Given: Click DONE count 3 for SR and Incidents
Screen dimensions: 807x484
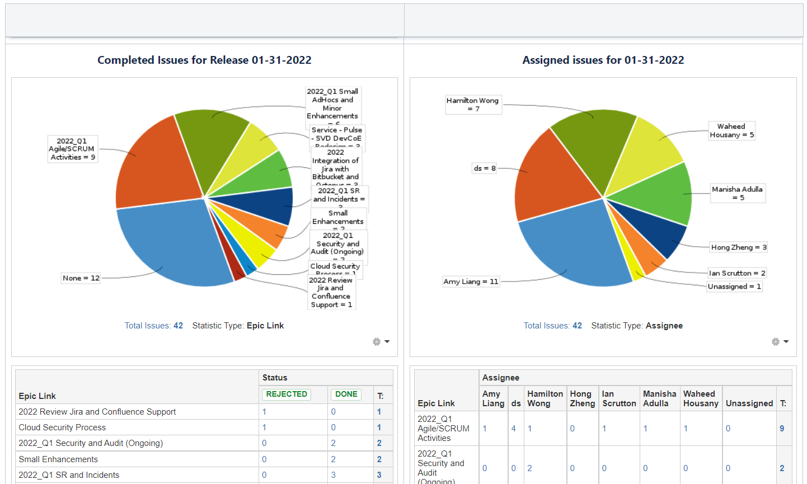Looking at the screenshot, I should [333, 475].
